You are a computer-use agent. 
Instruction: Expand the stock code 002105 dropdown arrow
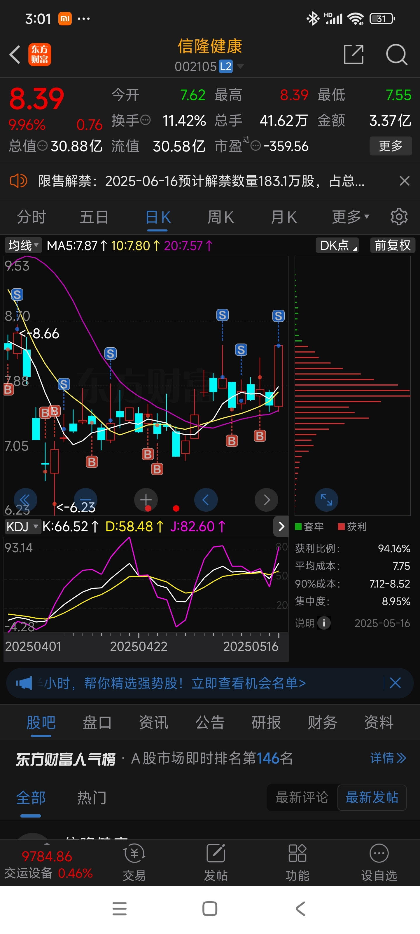[x=240, y=66]
